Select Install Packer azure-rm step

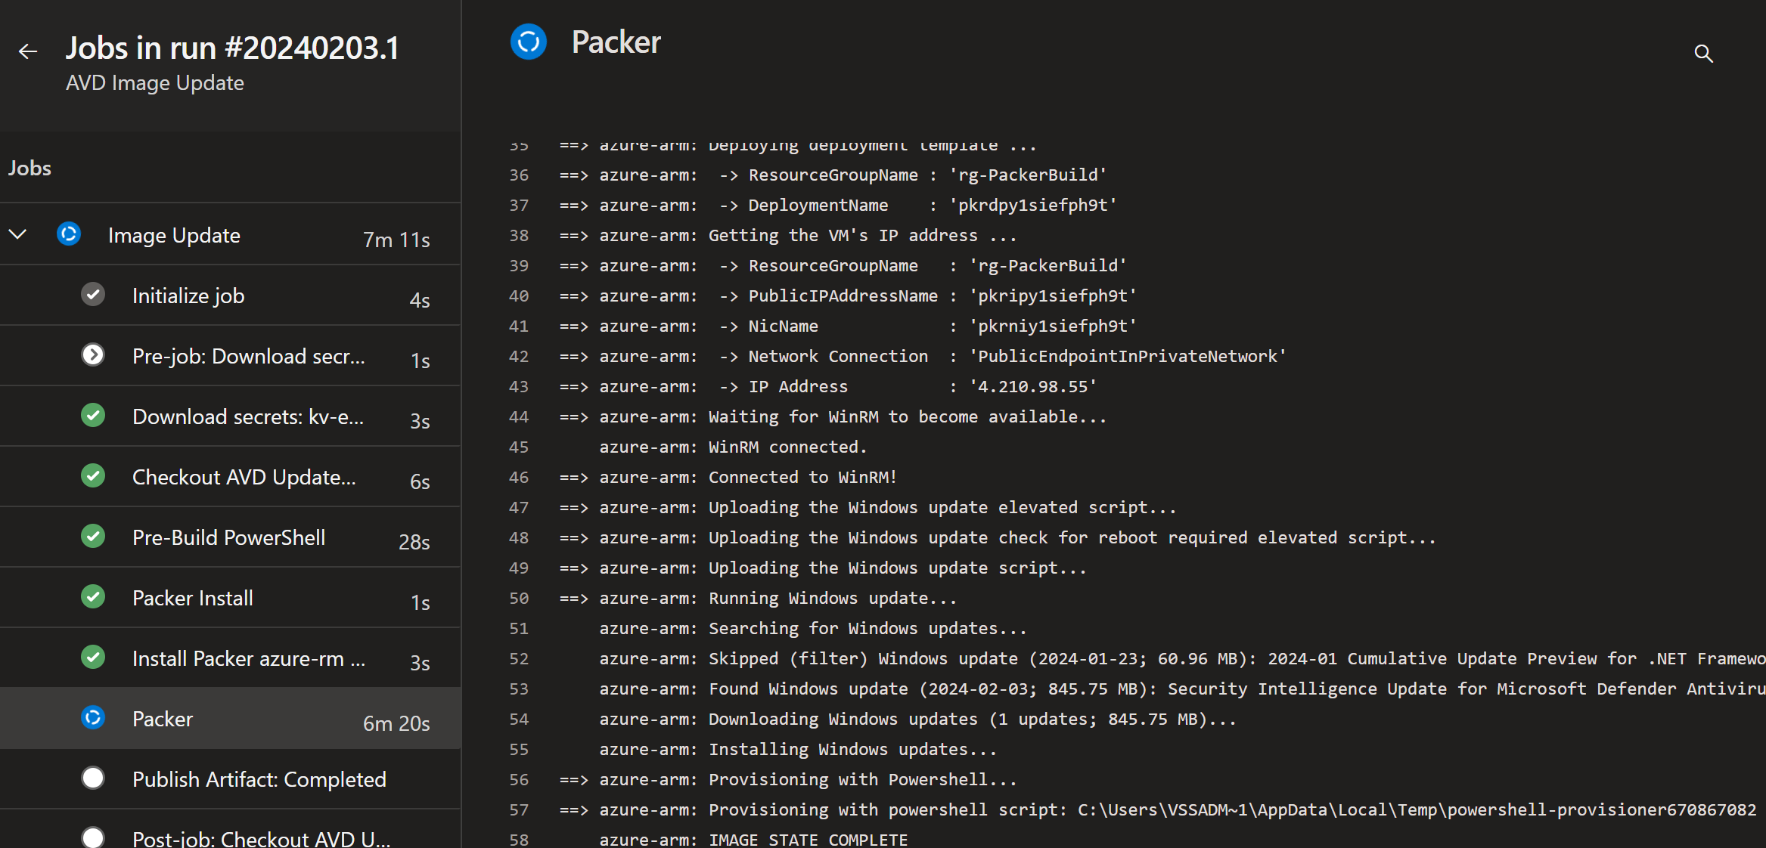248,659
